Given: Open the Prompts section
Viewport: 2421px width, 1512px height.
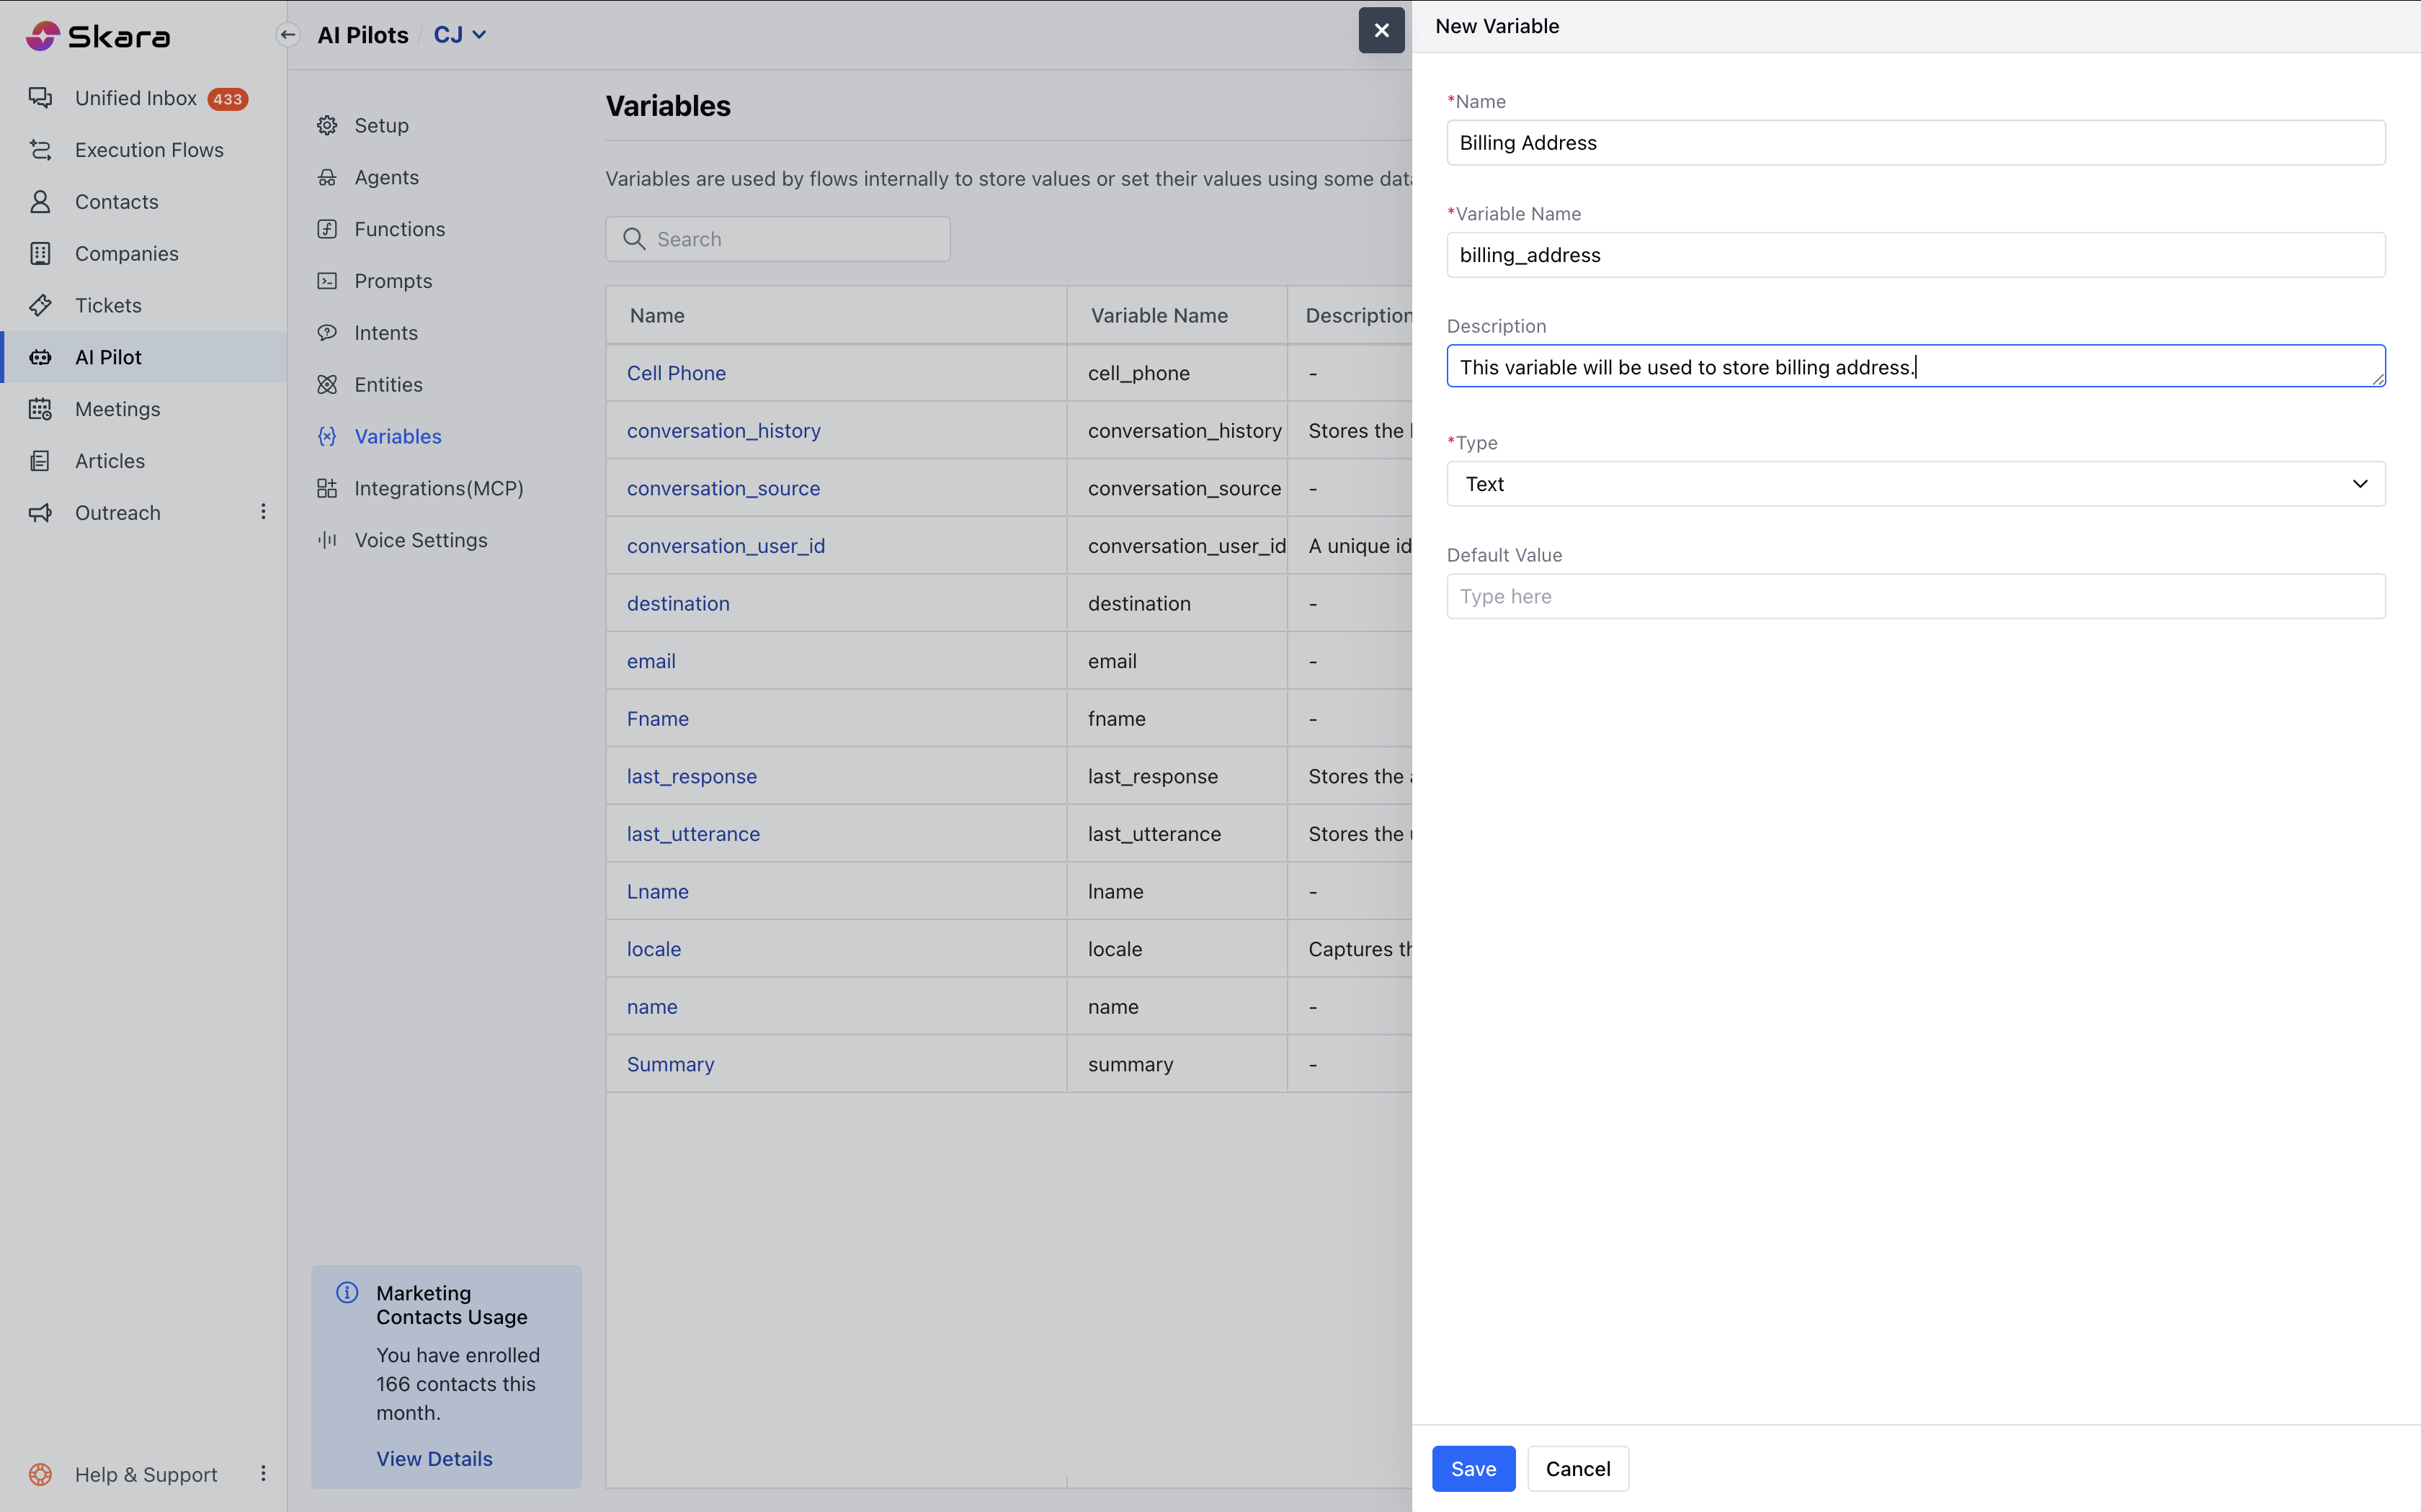Looking at the screenshot, I should point(393,281).
